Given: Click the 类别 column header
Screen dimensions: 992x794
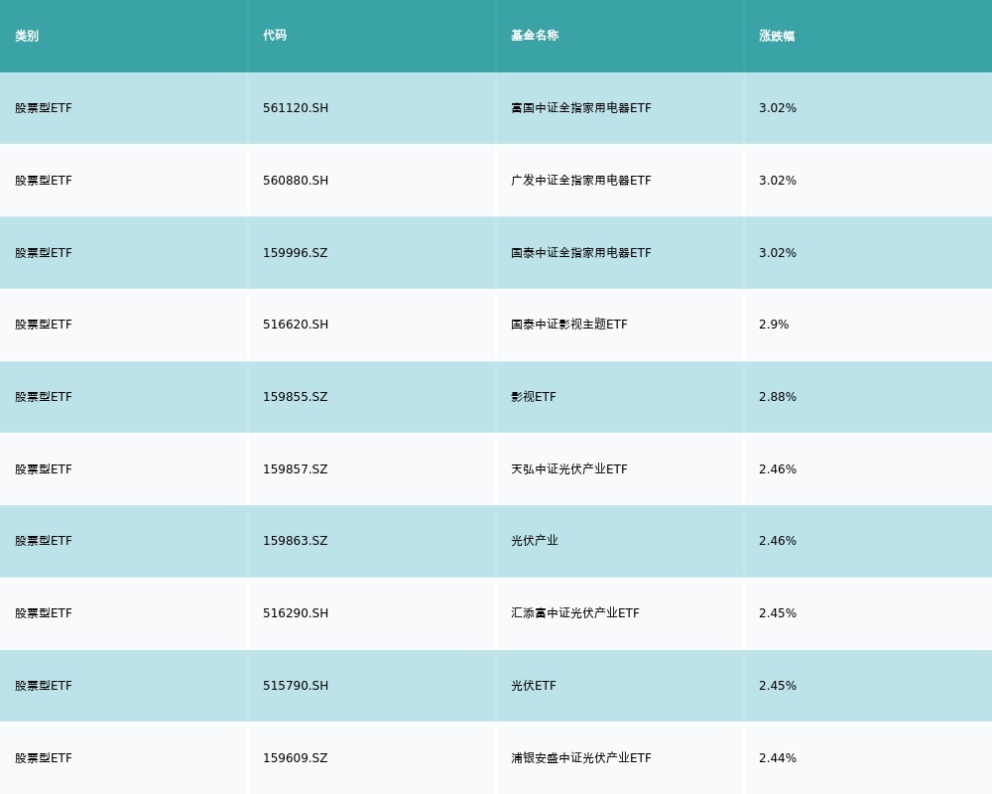Looking at the screenshot, I should click(27, 36).
